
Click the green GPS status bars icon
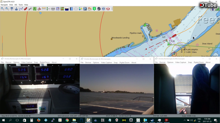[x=217, y=9]
